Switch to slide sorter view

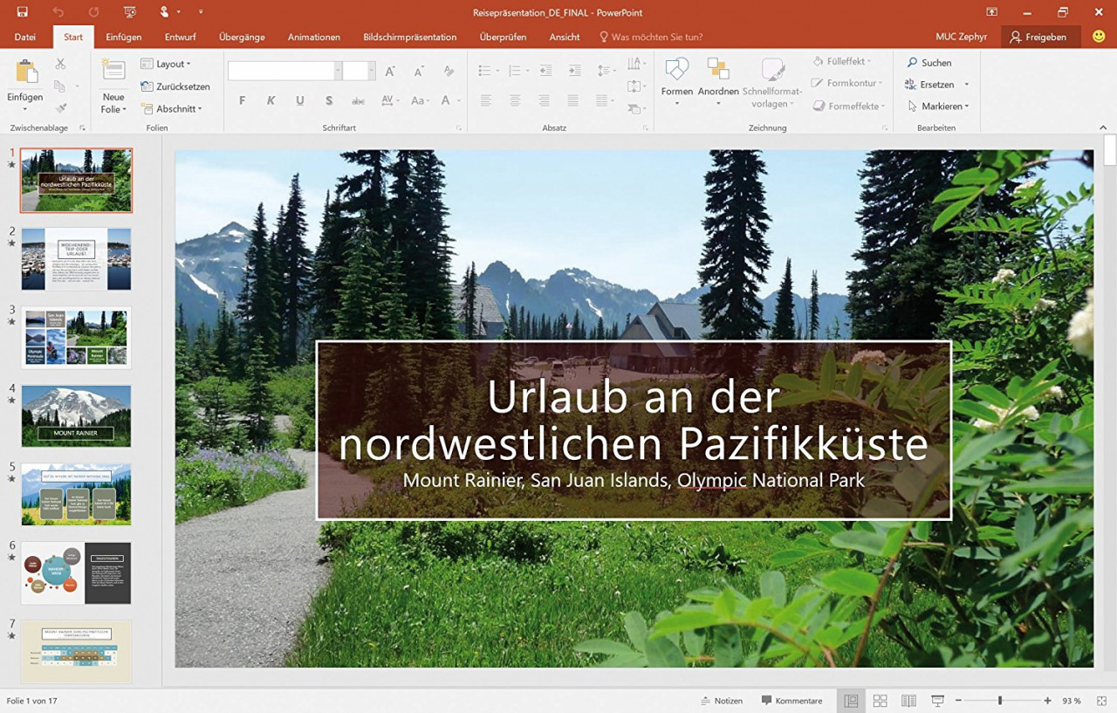[x=880, y=701]
